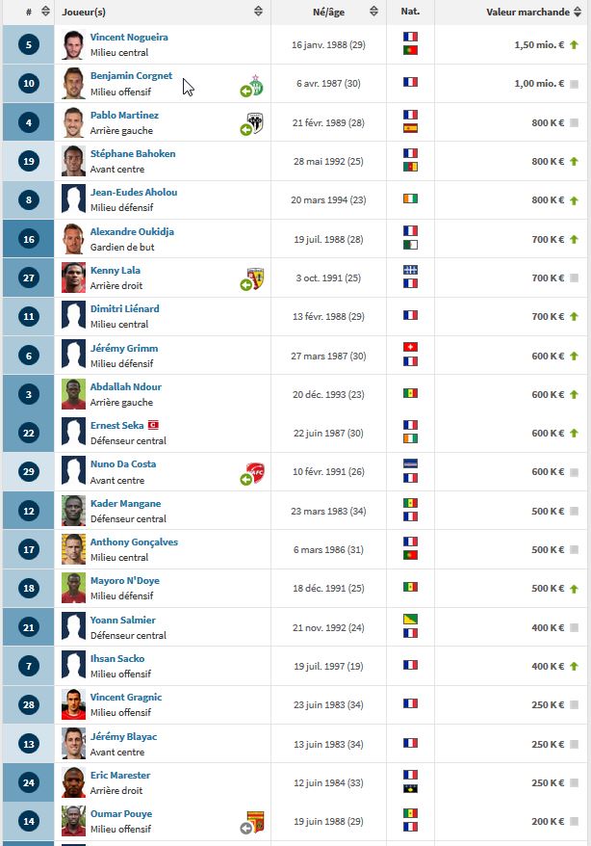Click the jersey number 27 badge
This screenshot has width=591, height=846.
tap(28, 278)
